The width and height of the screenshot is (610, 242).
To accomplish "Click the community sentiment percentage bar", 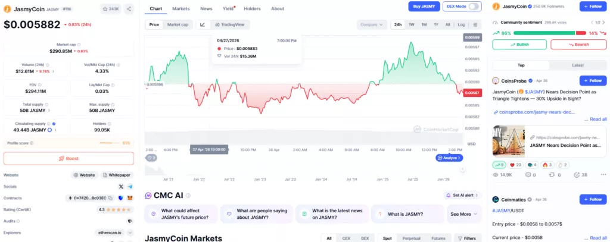I will pos(550,33).
